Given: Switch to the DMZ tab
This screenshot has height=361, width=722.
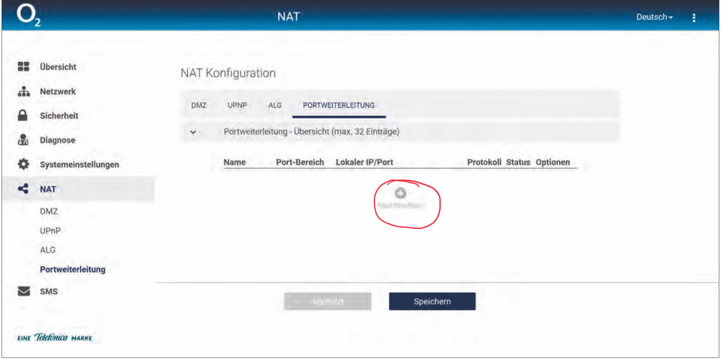Looking at the screenshot, I should pos(199,105).
